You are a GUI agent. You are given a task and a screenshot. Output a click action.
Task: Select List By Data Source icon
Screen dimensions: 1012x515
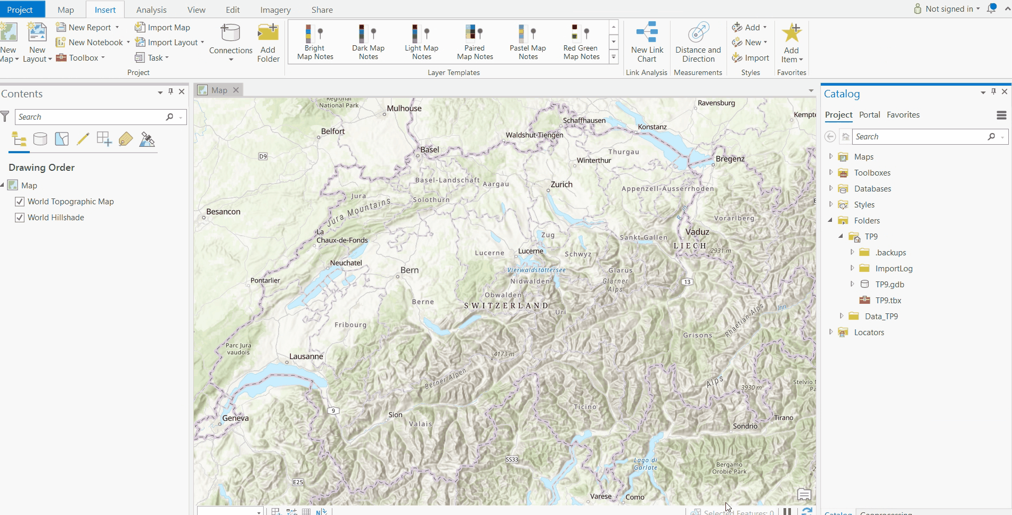point(40,140)
